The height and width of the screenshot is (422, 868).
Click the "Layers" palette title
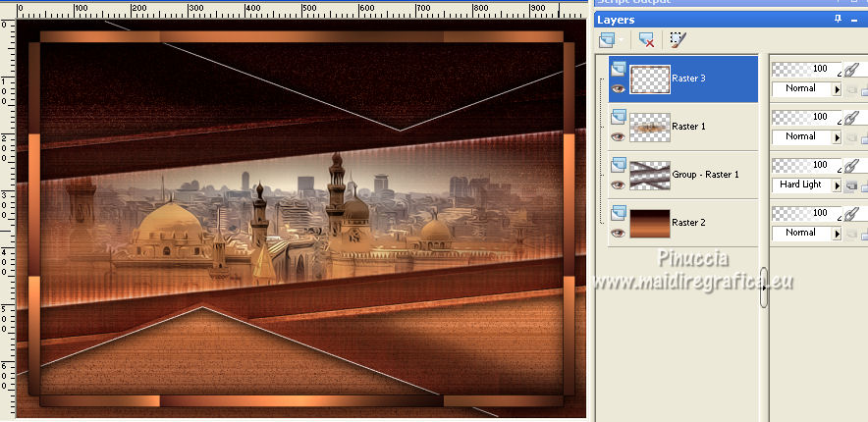coord(616,20)
